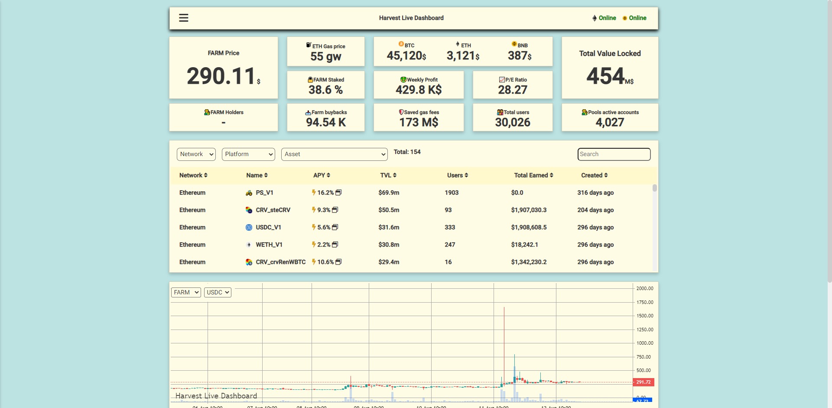This screenshot has width=832, height=408.
Task: Focus the Search input field
Action: click(614, 154)
